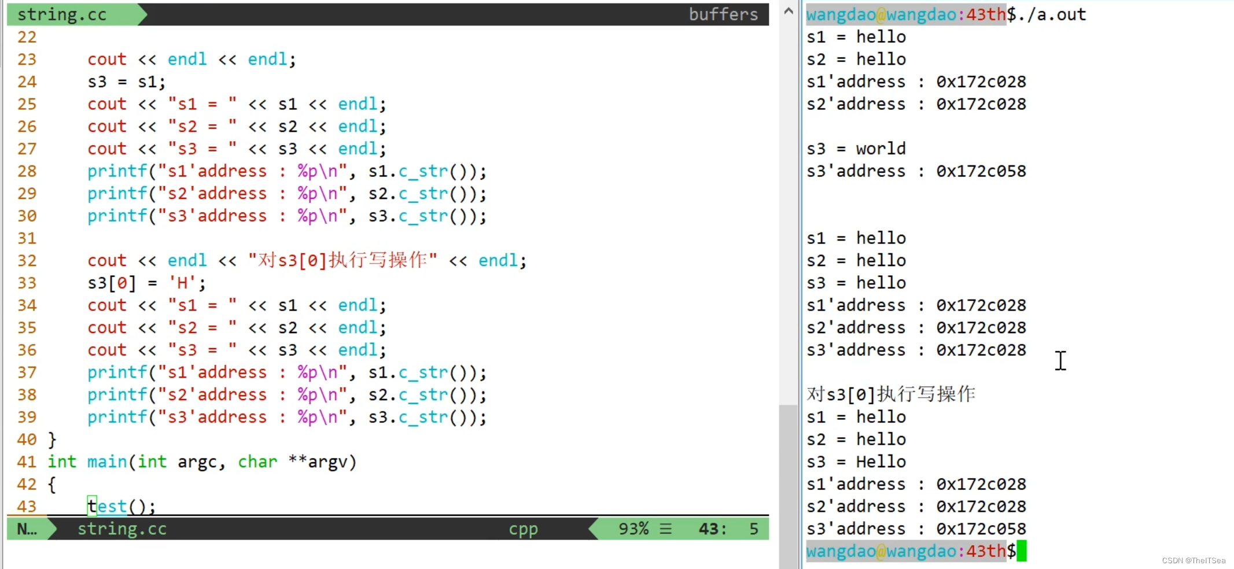The image size is (1234, 569).
Task: Click the 'cpp' filetype indicator in the statusline
Action: pos(524,529)
